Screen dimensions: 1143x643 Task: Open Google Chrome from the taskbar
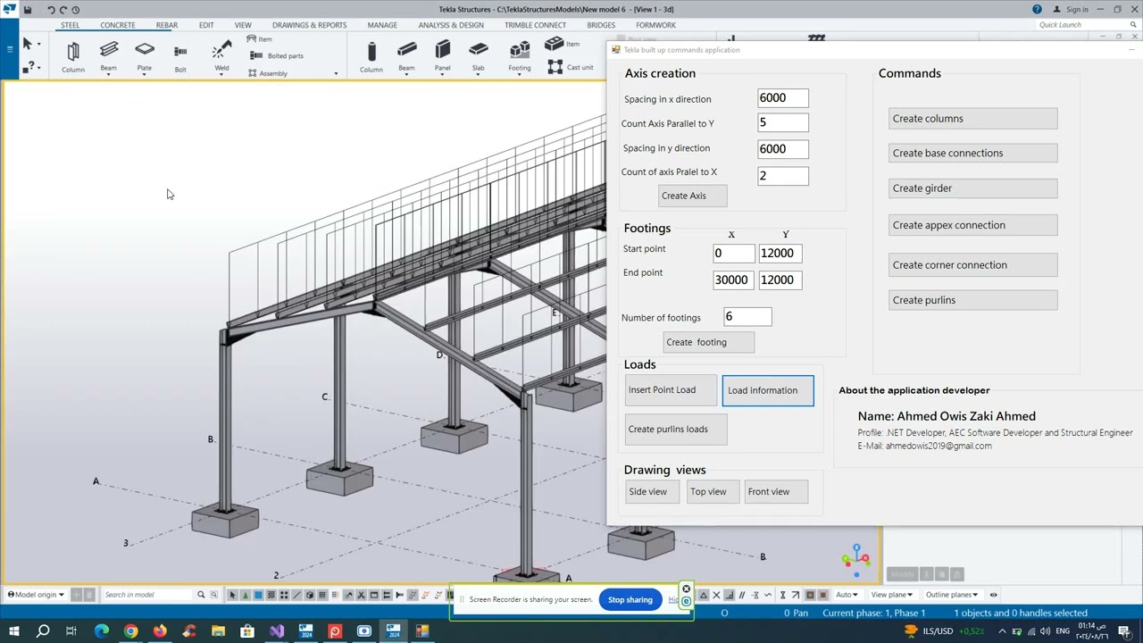[x=130, y=631]
